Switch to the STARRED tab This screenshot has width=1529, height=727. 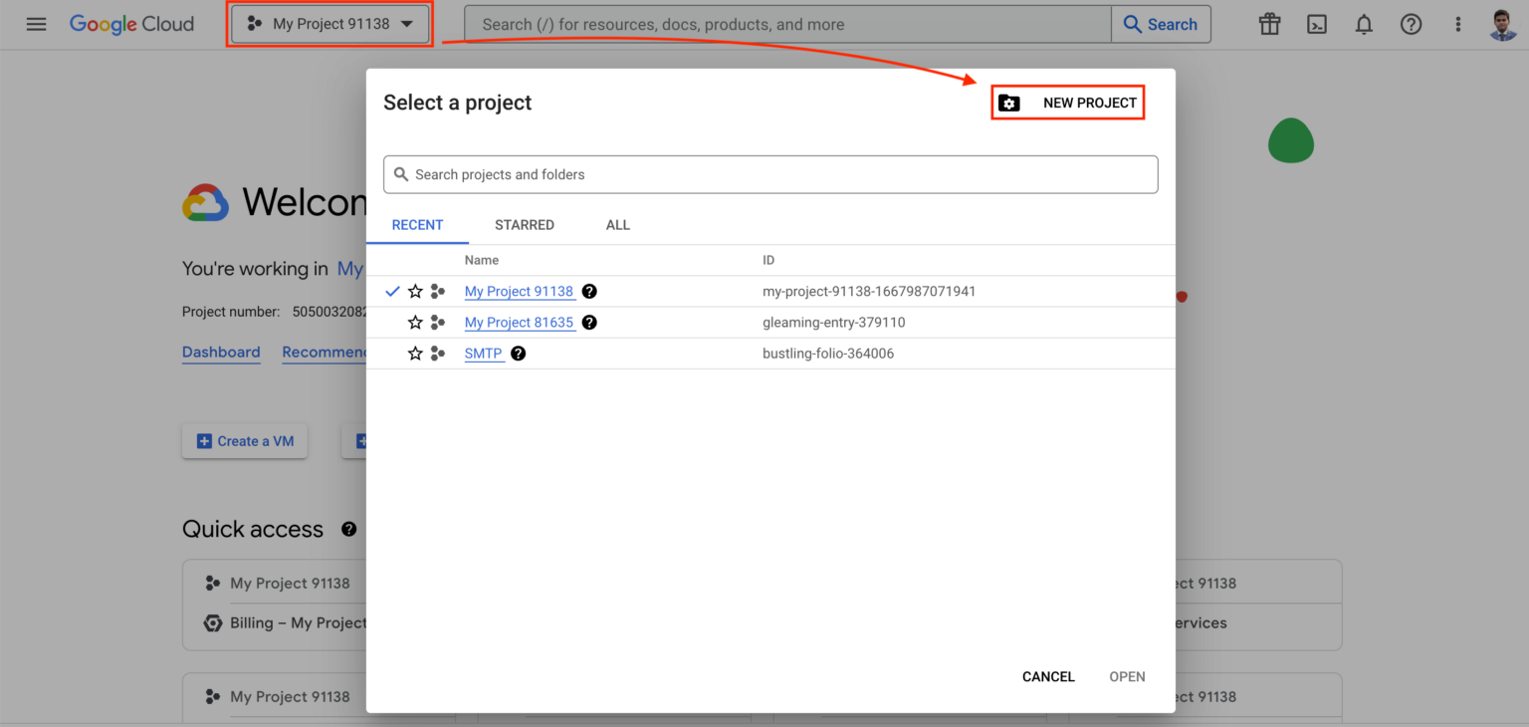525,224
